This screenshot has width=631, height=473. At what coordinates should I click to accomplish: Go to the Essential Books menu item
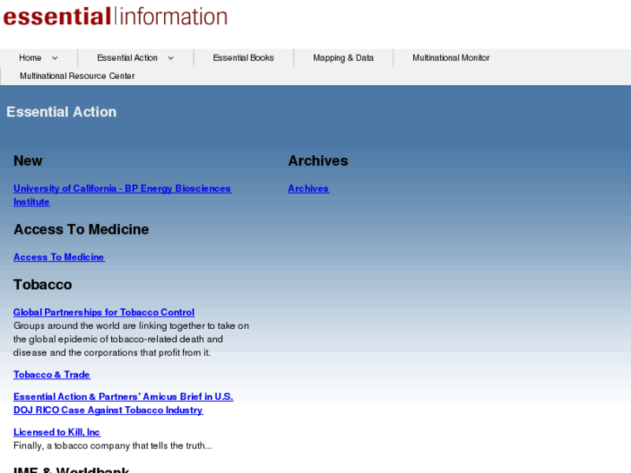click(244, 58)
